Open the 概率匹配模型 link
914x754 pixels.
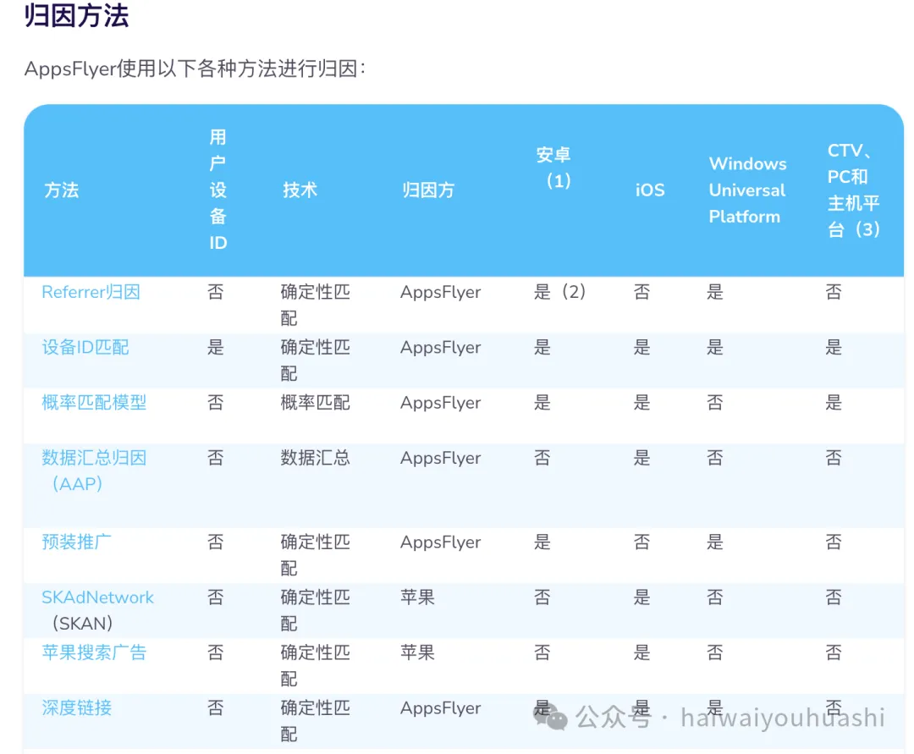coord(94,403)
